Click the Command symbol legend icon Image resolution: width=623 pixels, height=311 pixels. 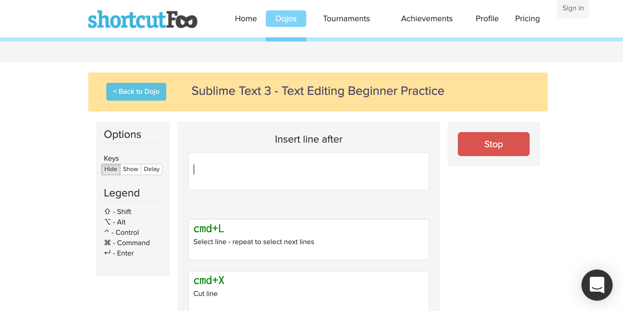[107, 243]
